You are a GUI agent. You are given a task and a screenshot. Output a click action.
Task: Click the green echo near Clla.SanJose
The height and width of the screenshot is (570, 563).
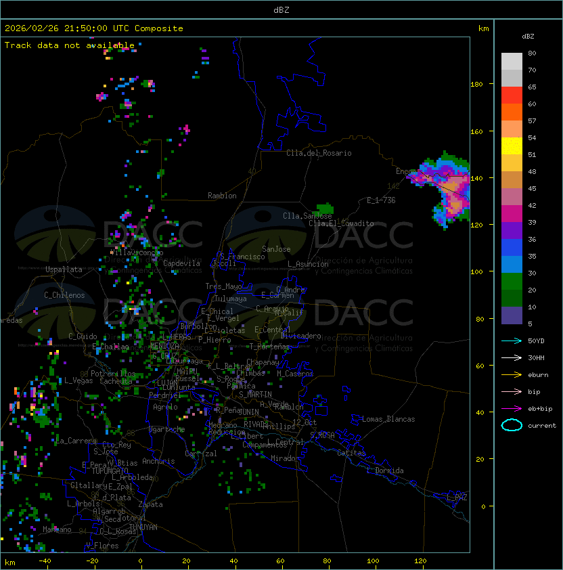(325, 208)
